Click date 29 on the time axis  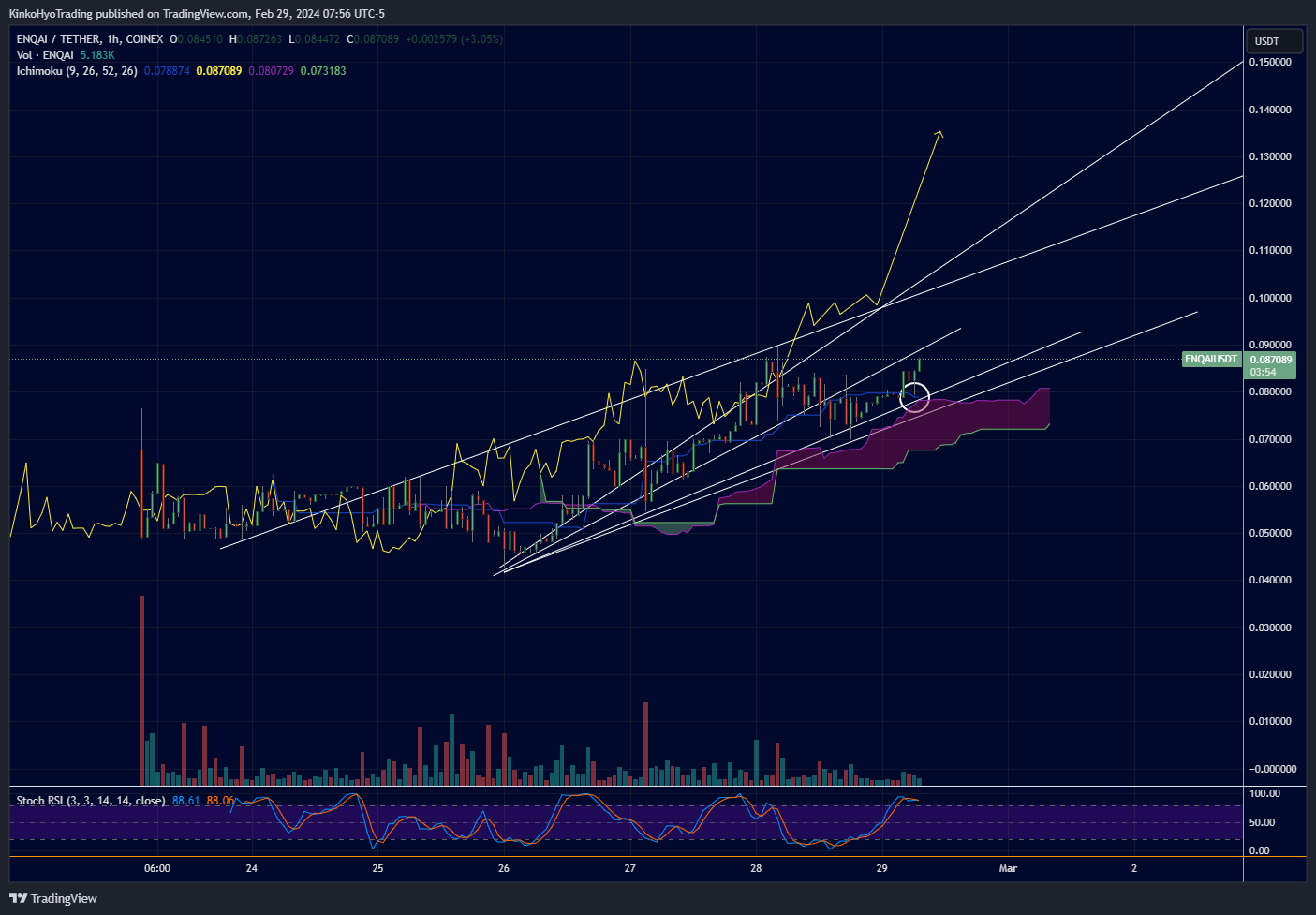(x=882, y=868)
